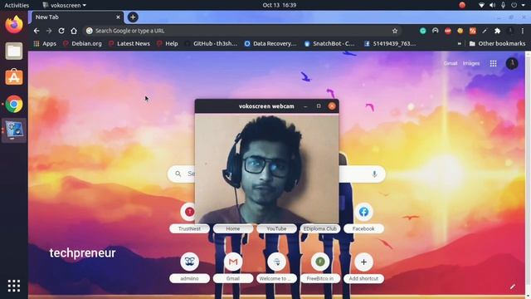Click the Gmail link at top right
The width and height of the screenshot is (531, 299).
pos(451,63)
